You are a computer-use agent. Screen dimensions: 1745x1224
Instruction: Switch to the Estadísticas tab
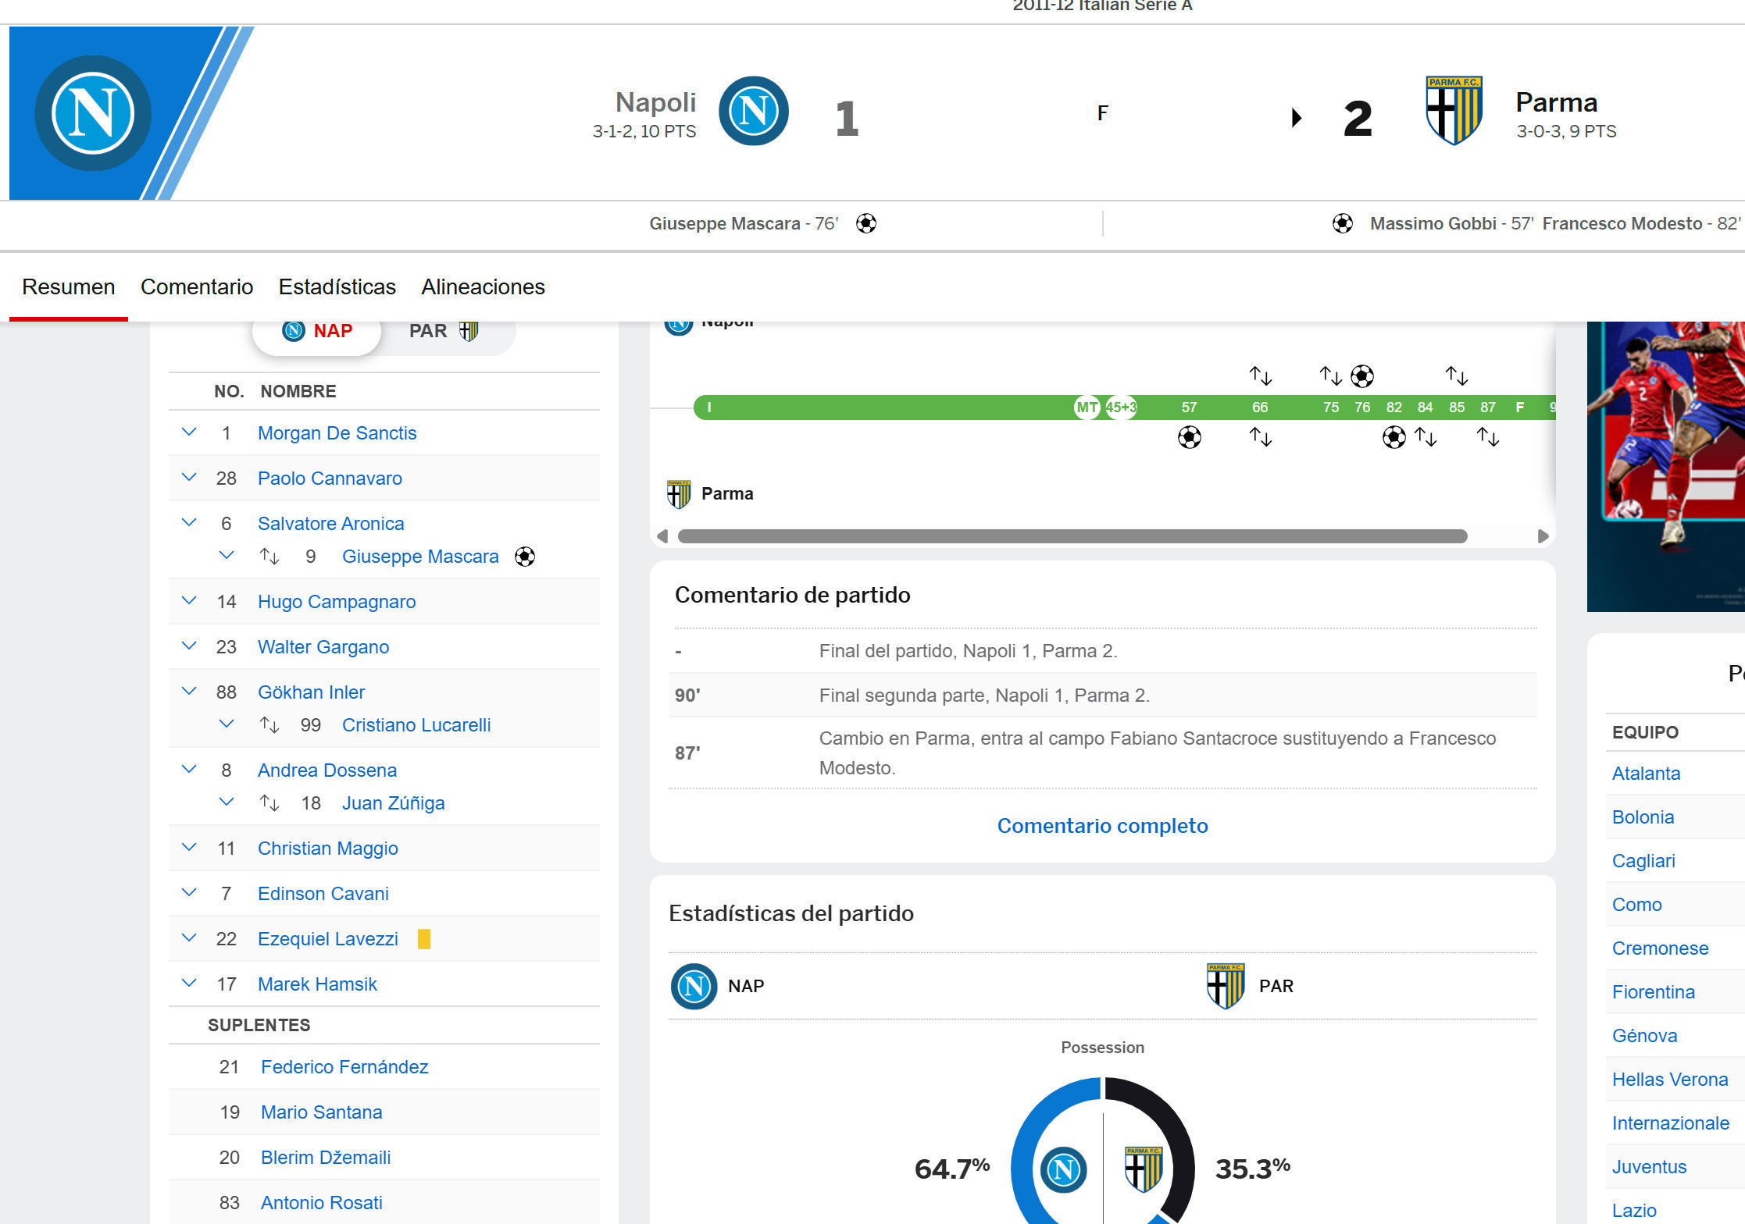(x=337, y=287)
